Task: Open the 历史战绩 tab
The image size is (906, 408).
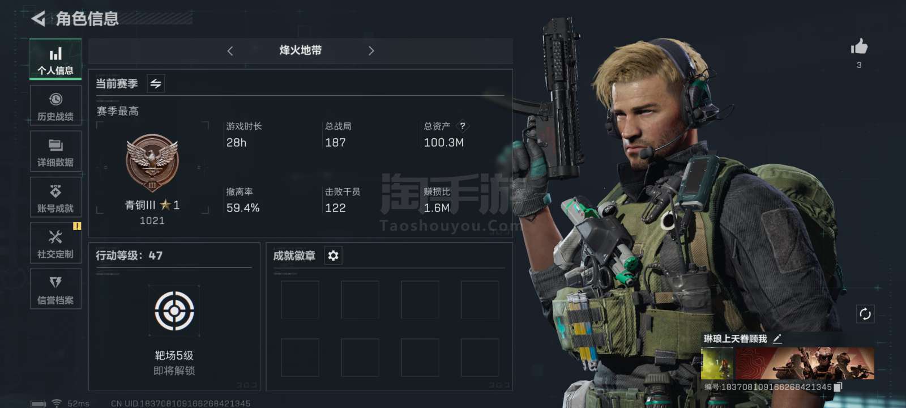Action: click(55, 105)
